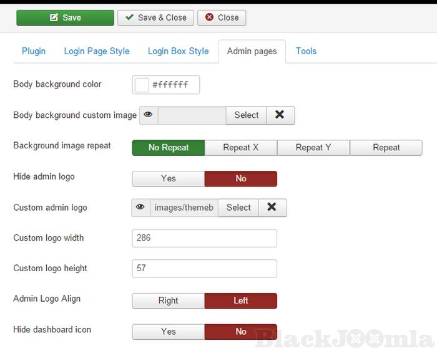Set Hide dashboard icon to Yes
This screenshot has width=437, height=351.
pyautogui.click(x=169, y=332)
